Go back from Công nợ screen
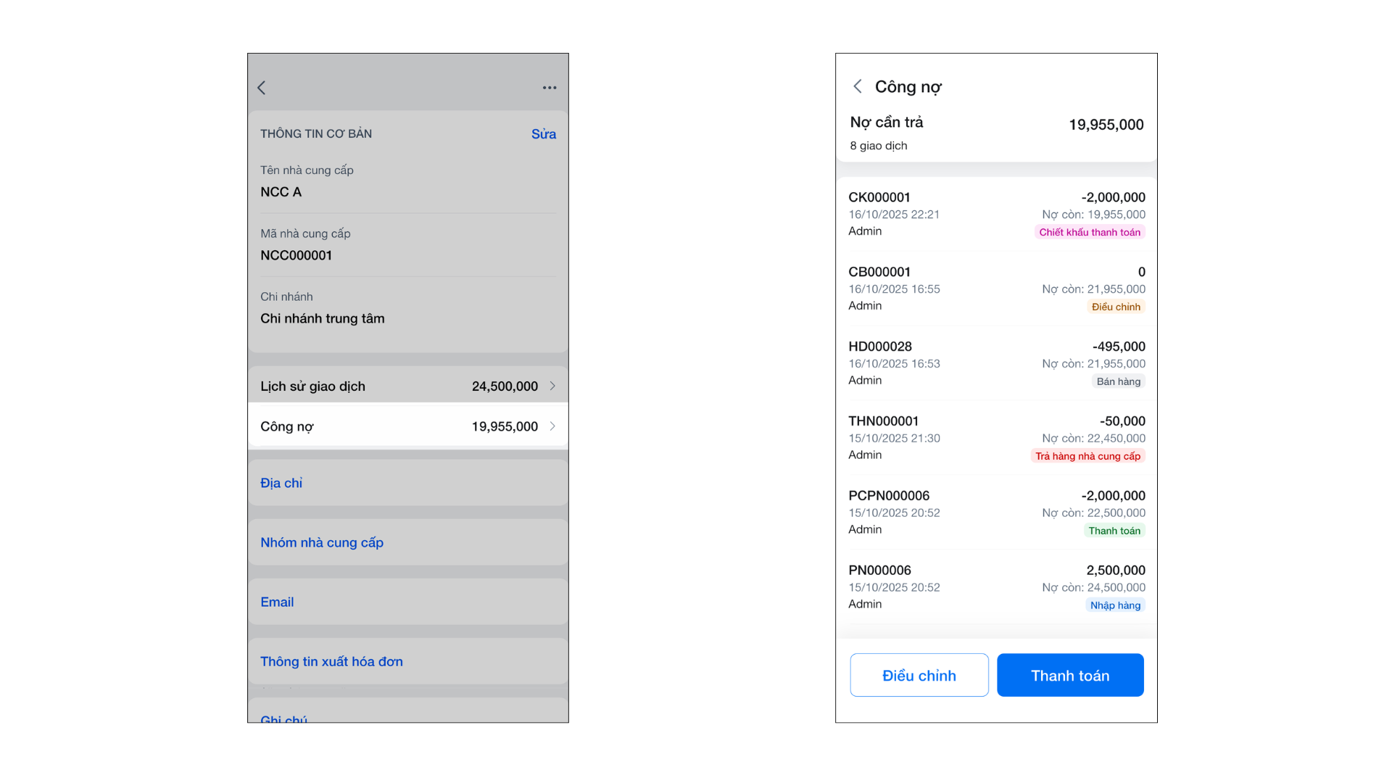Viewport: 1392px width, 783px height. [858, 87]
